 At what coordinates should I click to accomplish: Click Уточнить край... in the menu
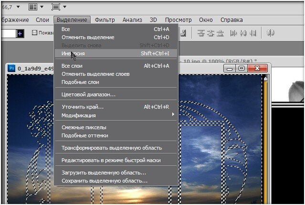(83, 107)
